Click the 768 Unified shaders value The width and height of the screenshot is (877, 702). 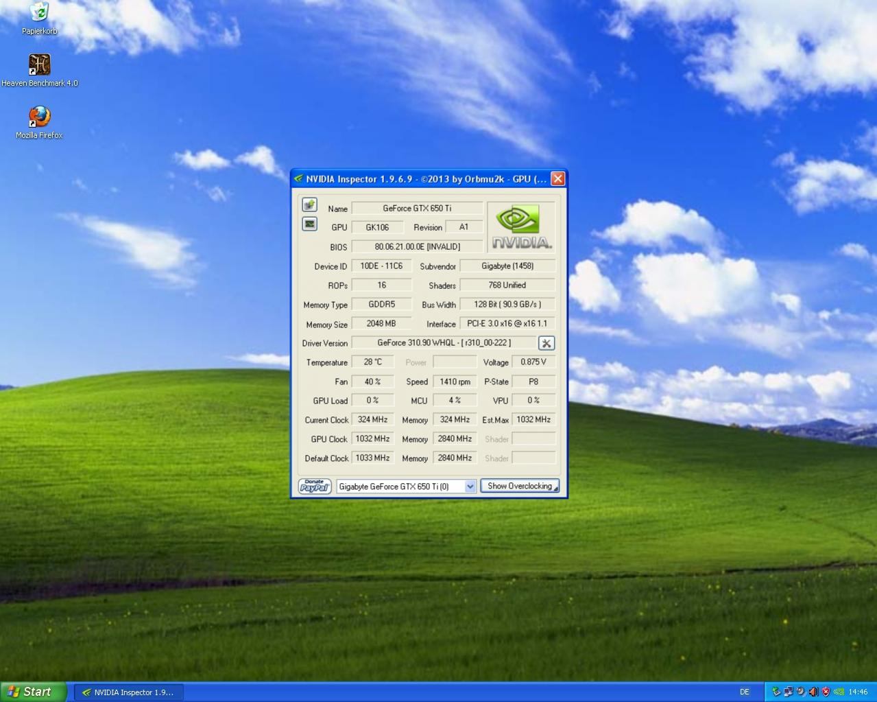[507, 285]
